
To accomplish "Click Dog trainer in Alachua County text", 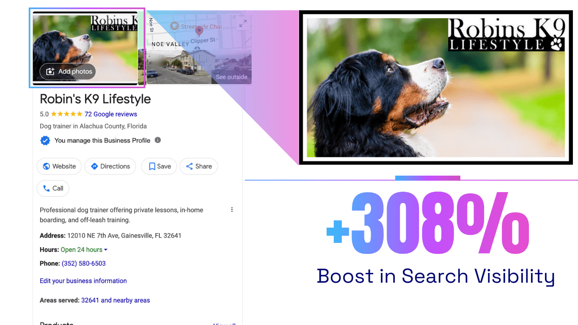I will (x=93, y=126).
